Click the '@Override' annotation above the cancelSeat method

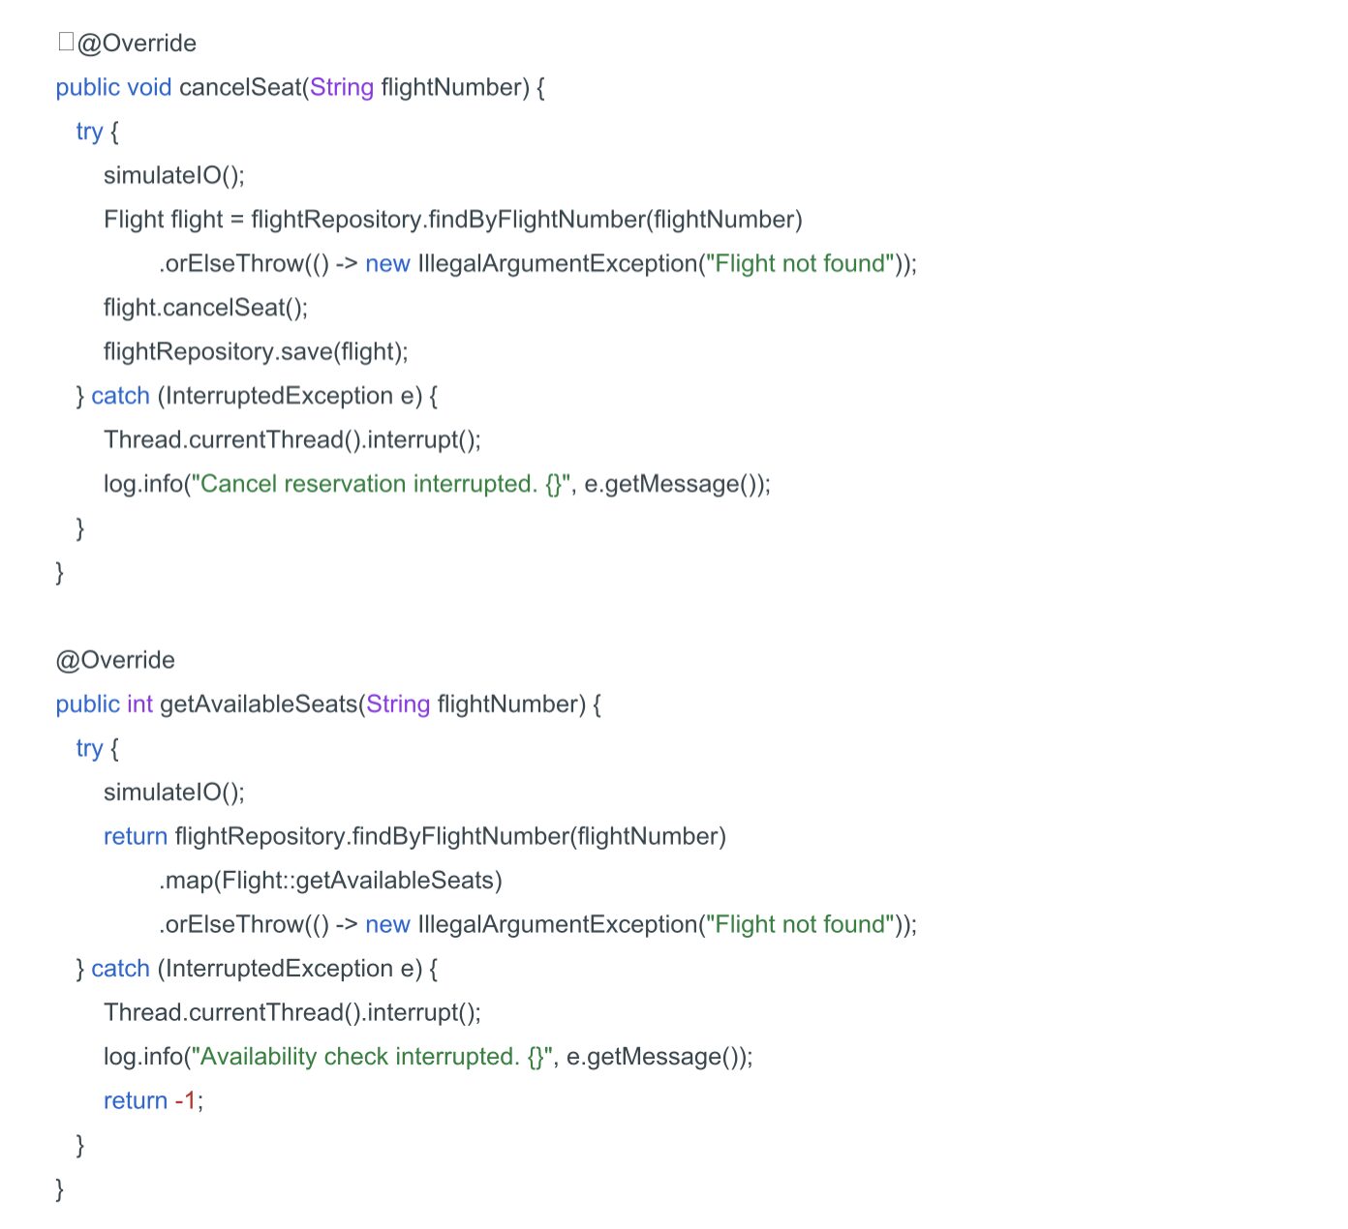pyautogui.click(x=137, y=44)
